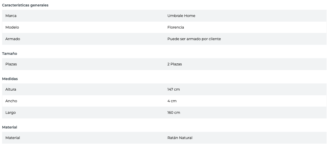Image resolution: width=329 pixels, height=146 pixels.
Task: Click the bold Material section heading
Action: click(x=10, y=127)
